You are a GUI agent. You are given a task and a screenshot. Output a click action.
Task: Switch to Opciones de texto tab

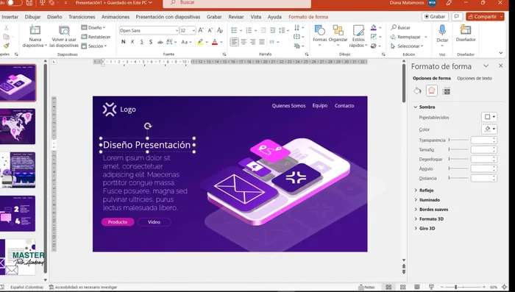(x=475, y=78)
